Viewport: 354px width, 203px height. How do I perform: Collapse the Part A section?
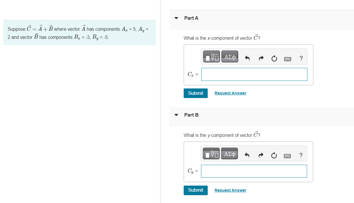click(x=176, y=18)
